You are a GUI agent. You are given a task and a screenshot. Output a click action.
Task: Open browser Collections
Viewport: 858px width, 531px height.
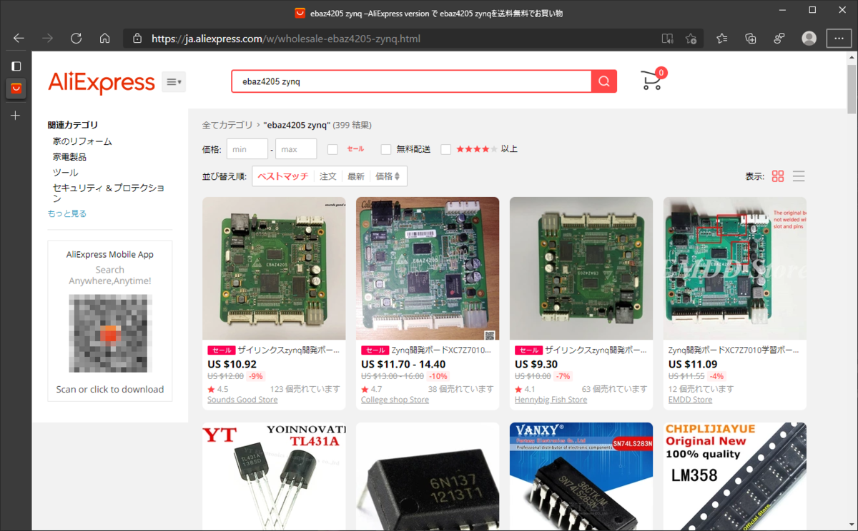[x=751, y=39]
